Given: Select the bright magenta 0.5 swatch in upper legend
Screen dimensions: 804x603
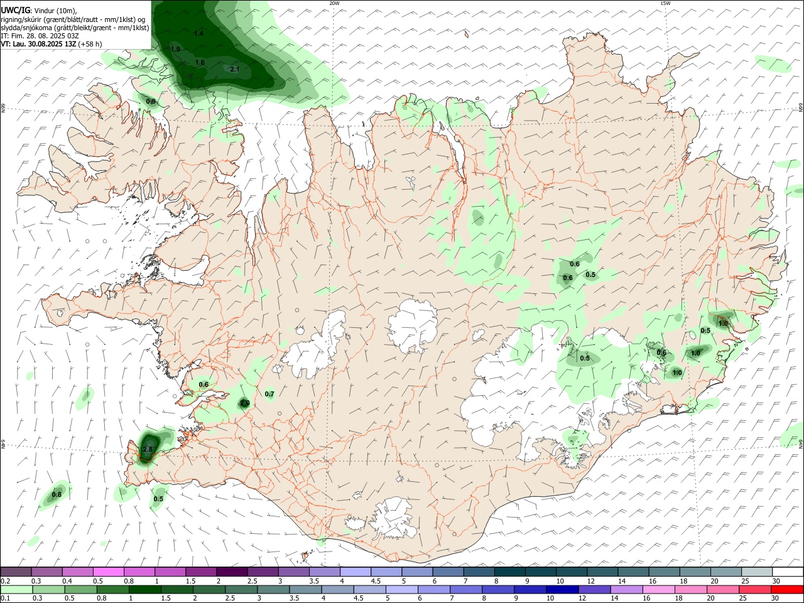Looking at the screenshot, I should tap(108, 572).
